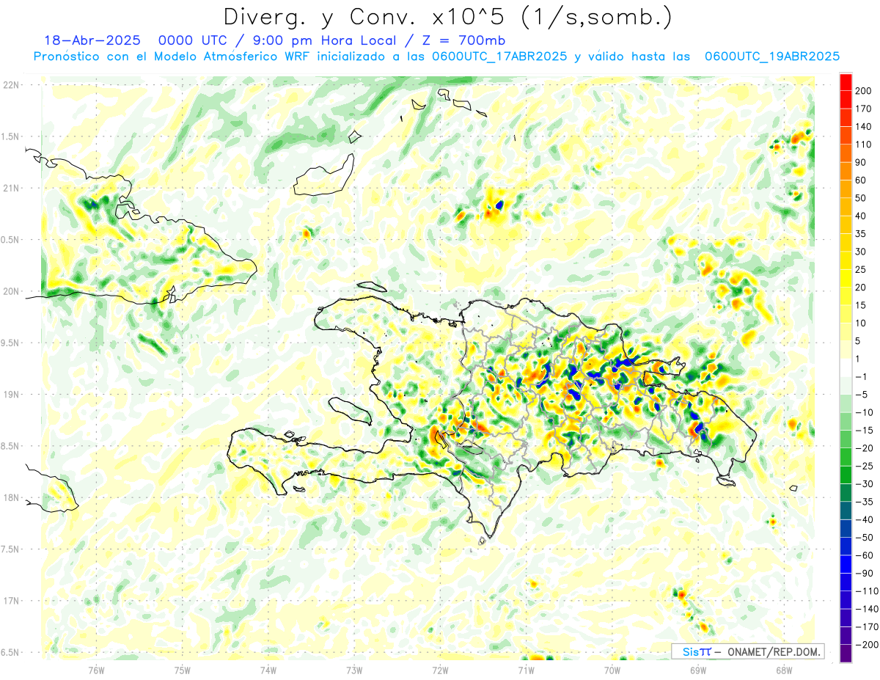This screenshot has height=680, width=880.
Task: Click the '7.5N' latitude label
Action: 10,549
